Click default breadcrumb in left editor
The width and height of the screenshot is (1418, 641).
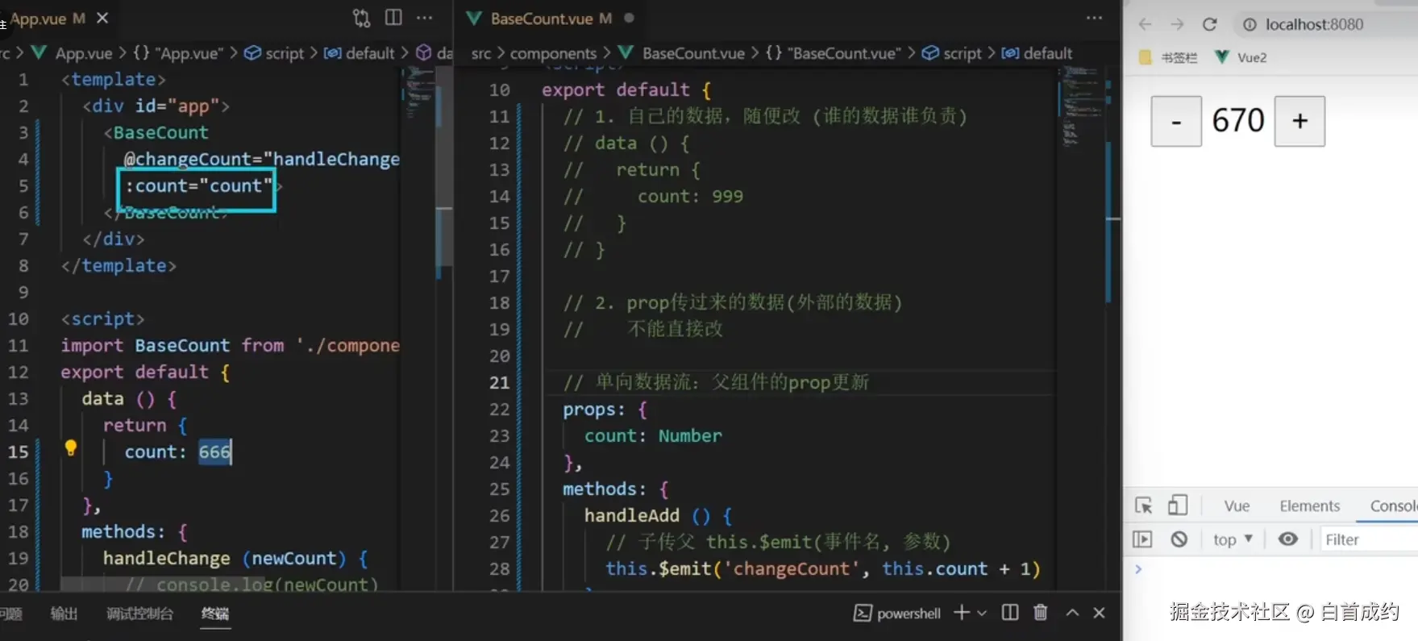360,53
